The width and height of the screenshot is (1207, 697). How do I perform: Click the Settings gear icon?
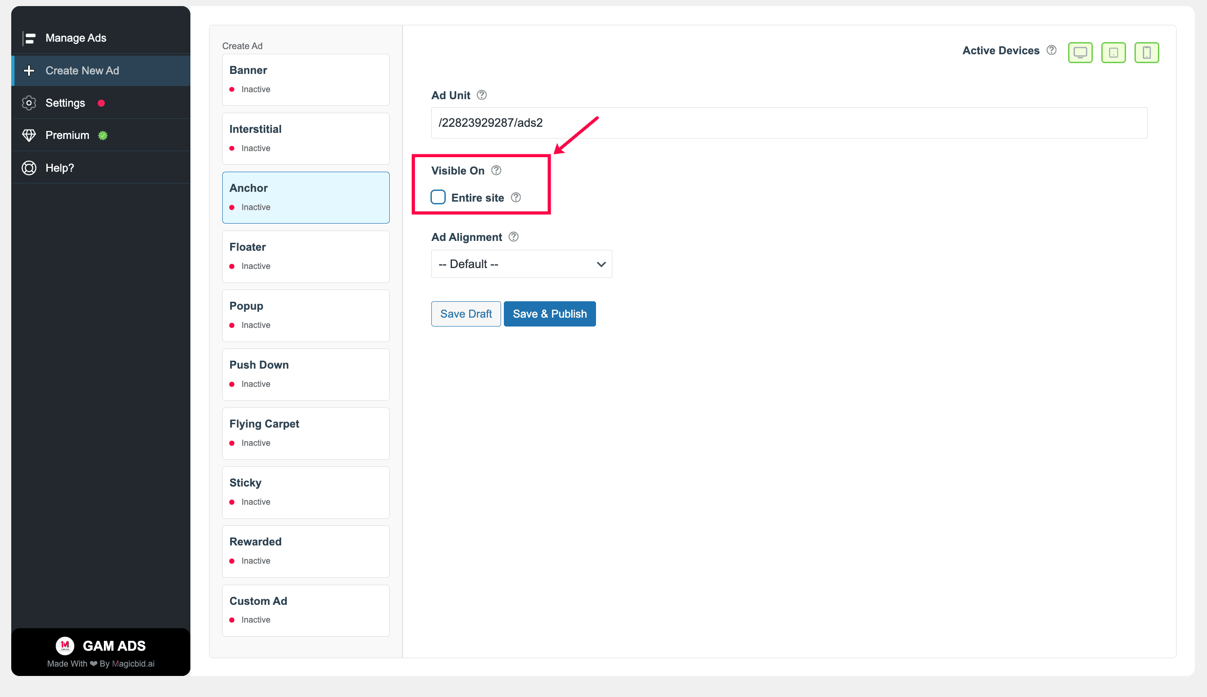click(29, 103)
